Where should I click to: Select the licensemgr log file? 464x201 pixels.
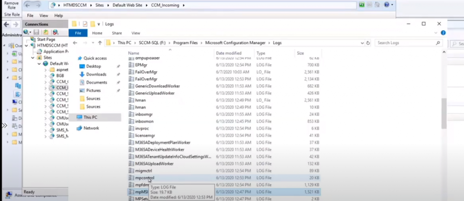[x=224, y=136]
